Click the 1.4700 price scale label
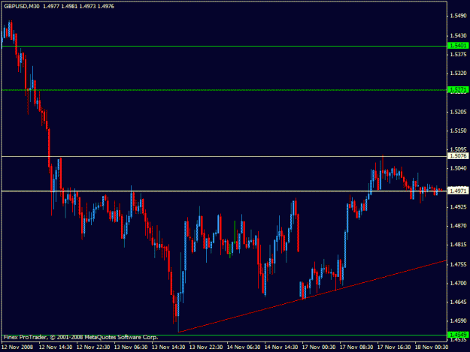Screen dimensions: 470x352 (x=458, y=283)
